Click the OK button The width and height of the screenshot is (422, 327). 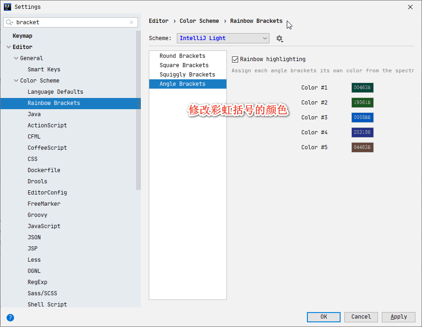pyautogui.click(x=323, y=317)
